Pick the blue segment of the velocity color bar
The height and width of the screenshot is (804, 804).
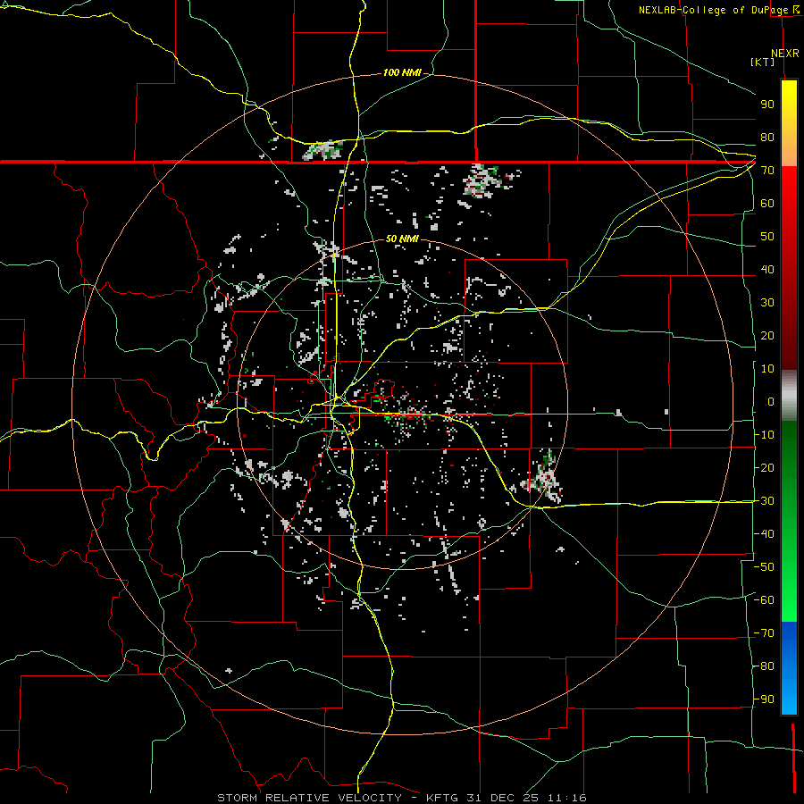[789, 668]
